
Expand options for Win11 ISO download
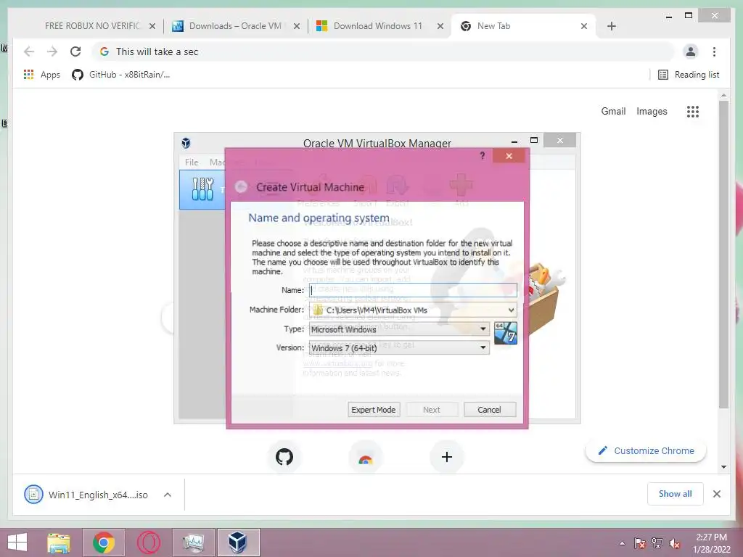168,495
